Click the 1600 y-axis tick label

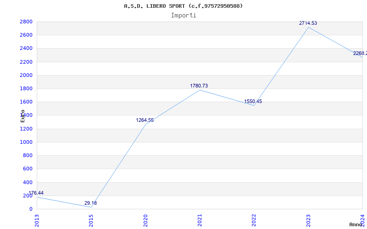(x=26, y=102)
